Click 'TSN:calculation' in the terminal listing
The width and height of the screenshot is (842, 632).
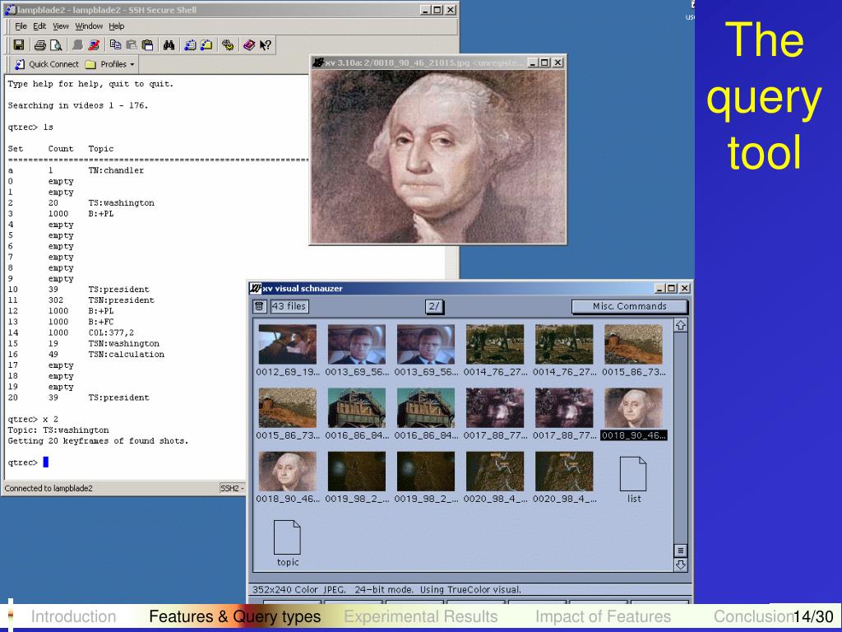tap(126, 355)
